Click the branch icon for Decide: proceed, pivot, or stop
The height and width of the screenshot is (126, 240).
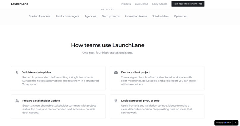[x=116, y=101]
